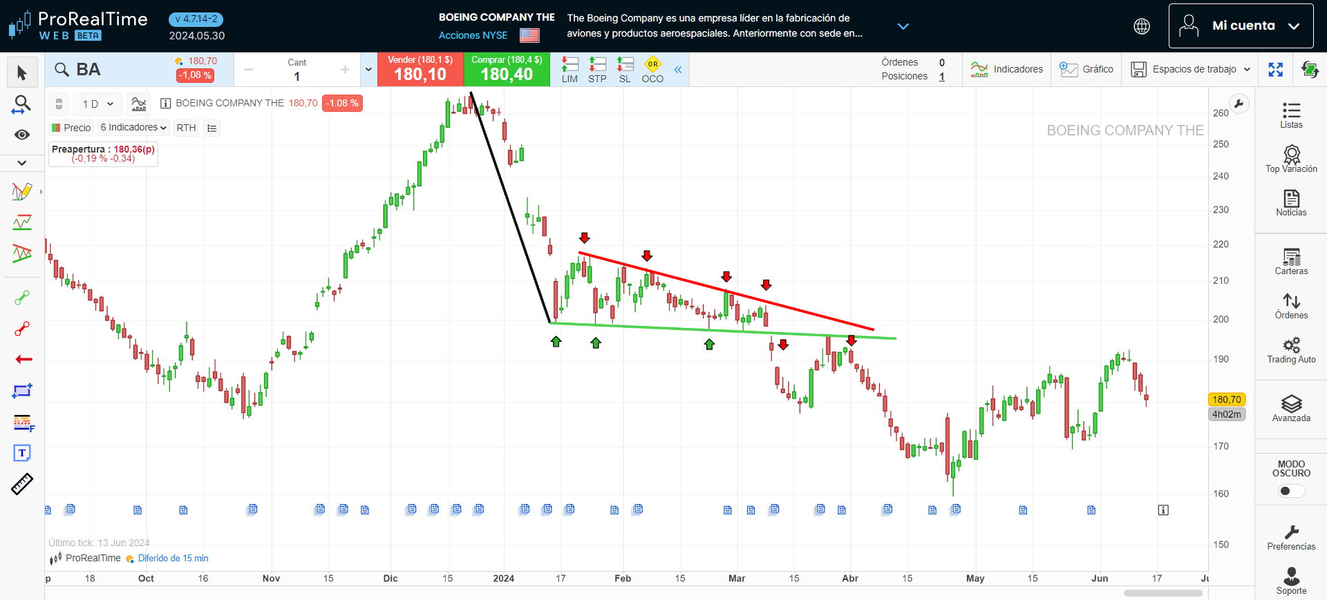The width and height of the screenshot is (1327, 600).
Task: Pick the red arrow drawing tool
Action: (23, 360)
